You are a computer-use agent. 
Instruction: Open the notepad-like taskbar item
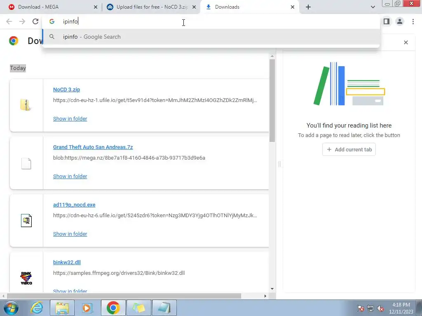tap(164, 308)
